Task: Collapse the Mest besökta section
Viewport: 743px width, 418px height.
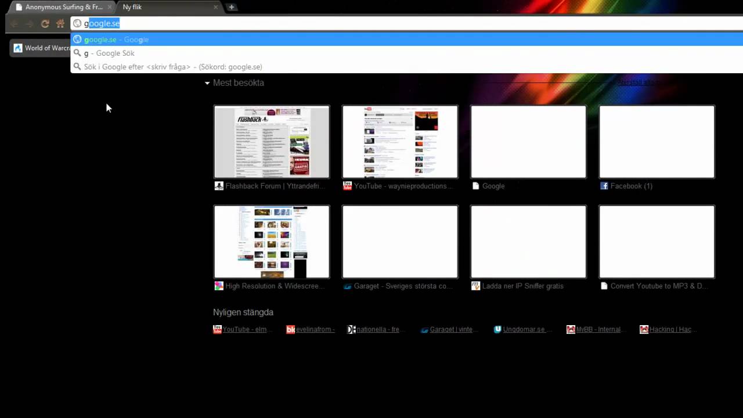Action: pos(207,83)
